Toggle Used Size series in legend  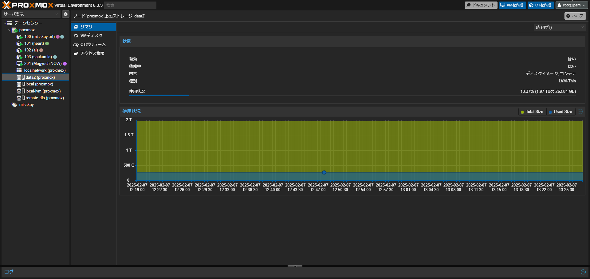pyautogui.click(x=560, y=112)
